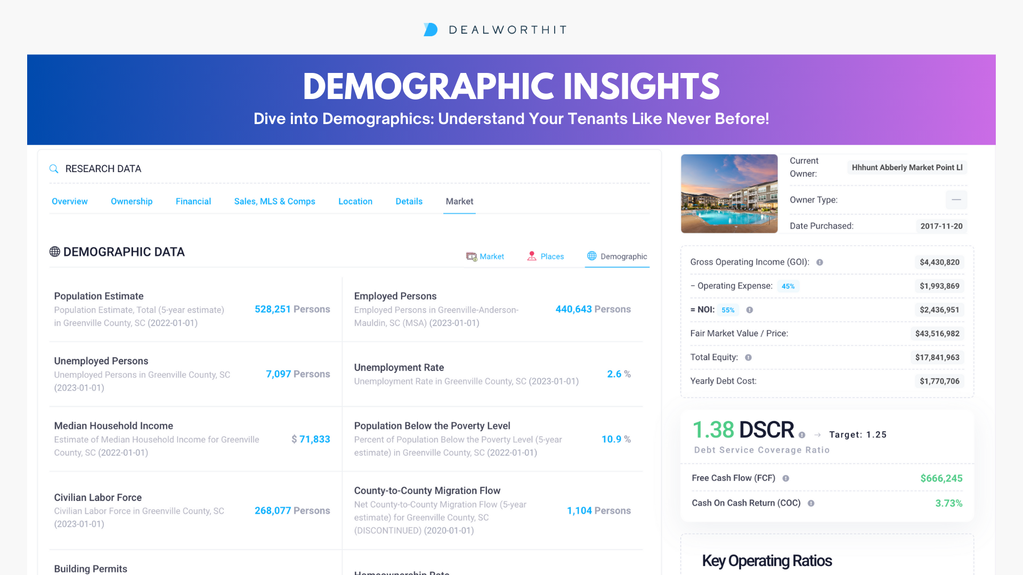1023x575 pixels.
Task: Switch to the Ownership tab
Action: point(132,201)
